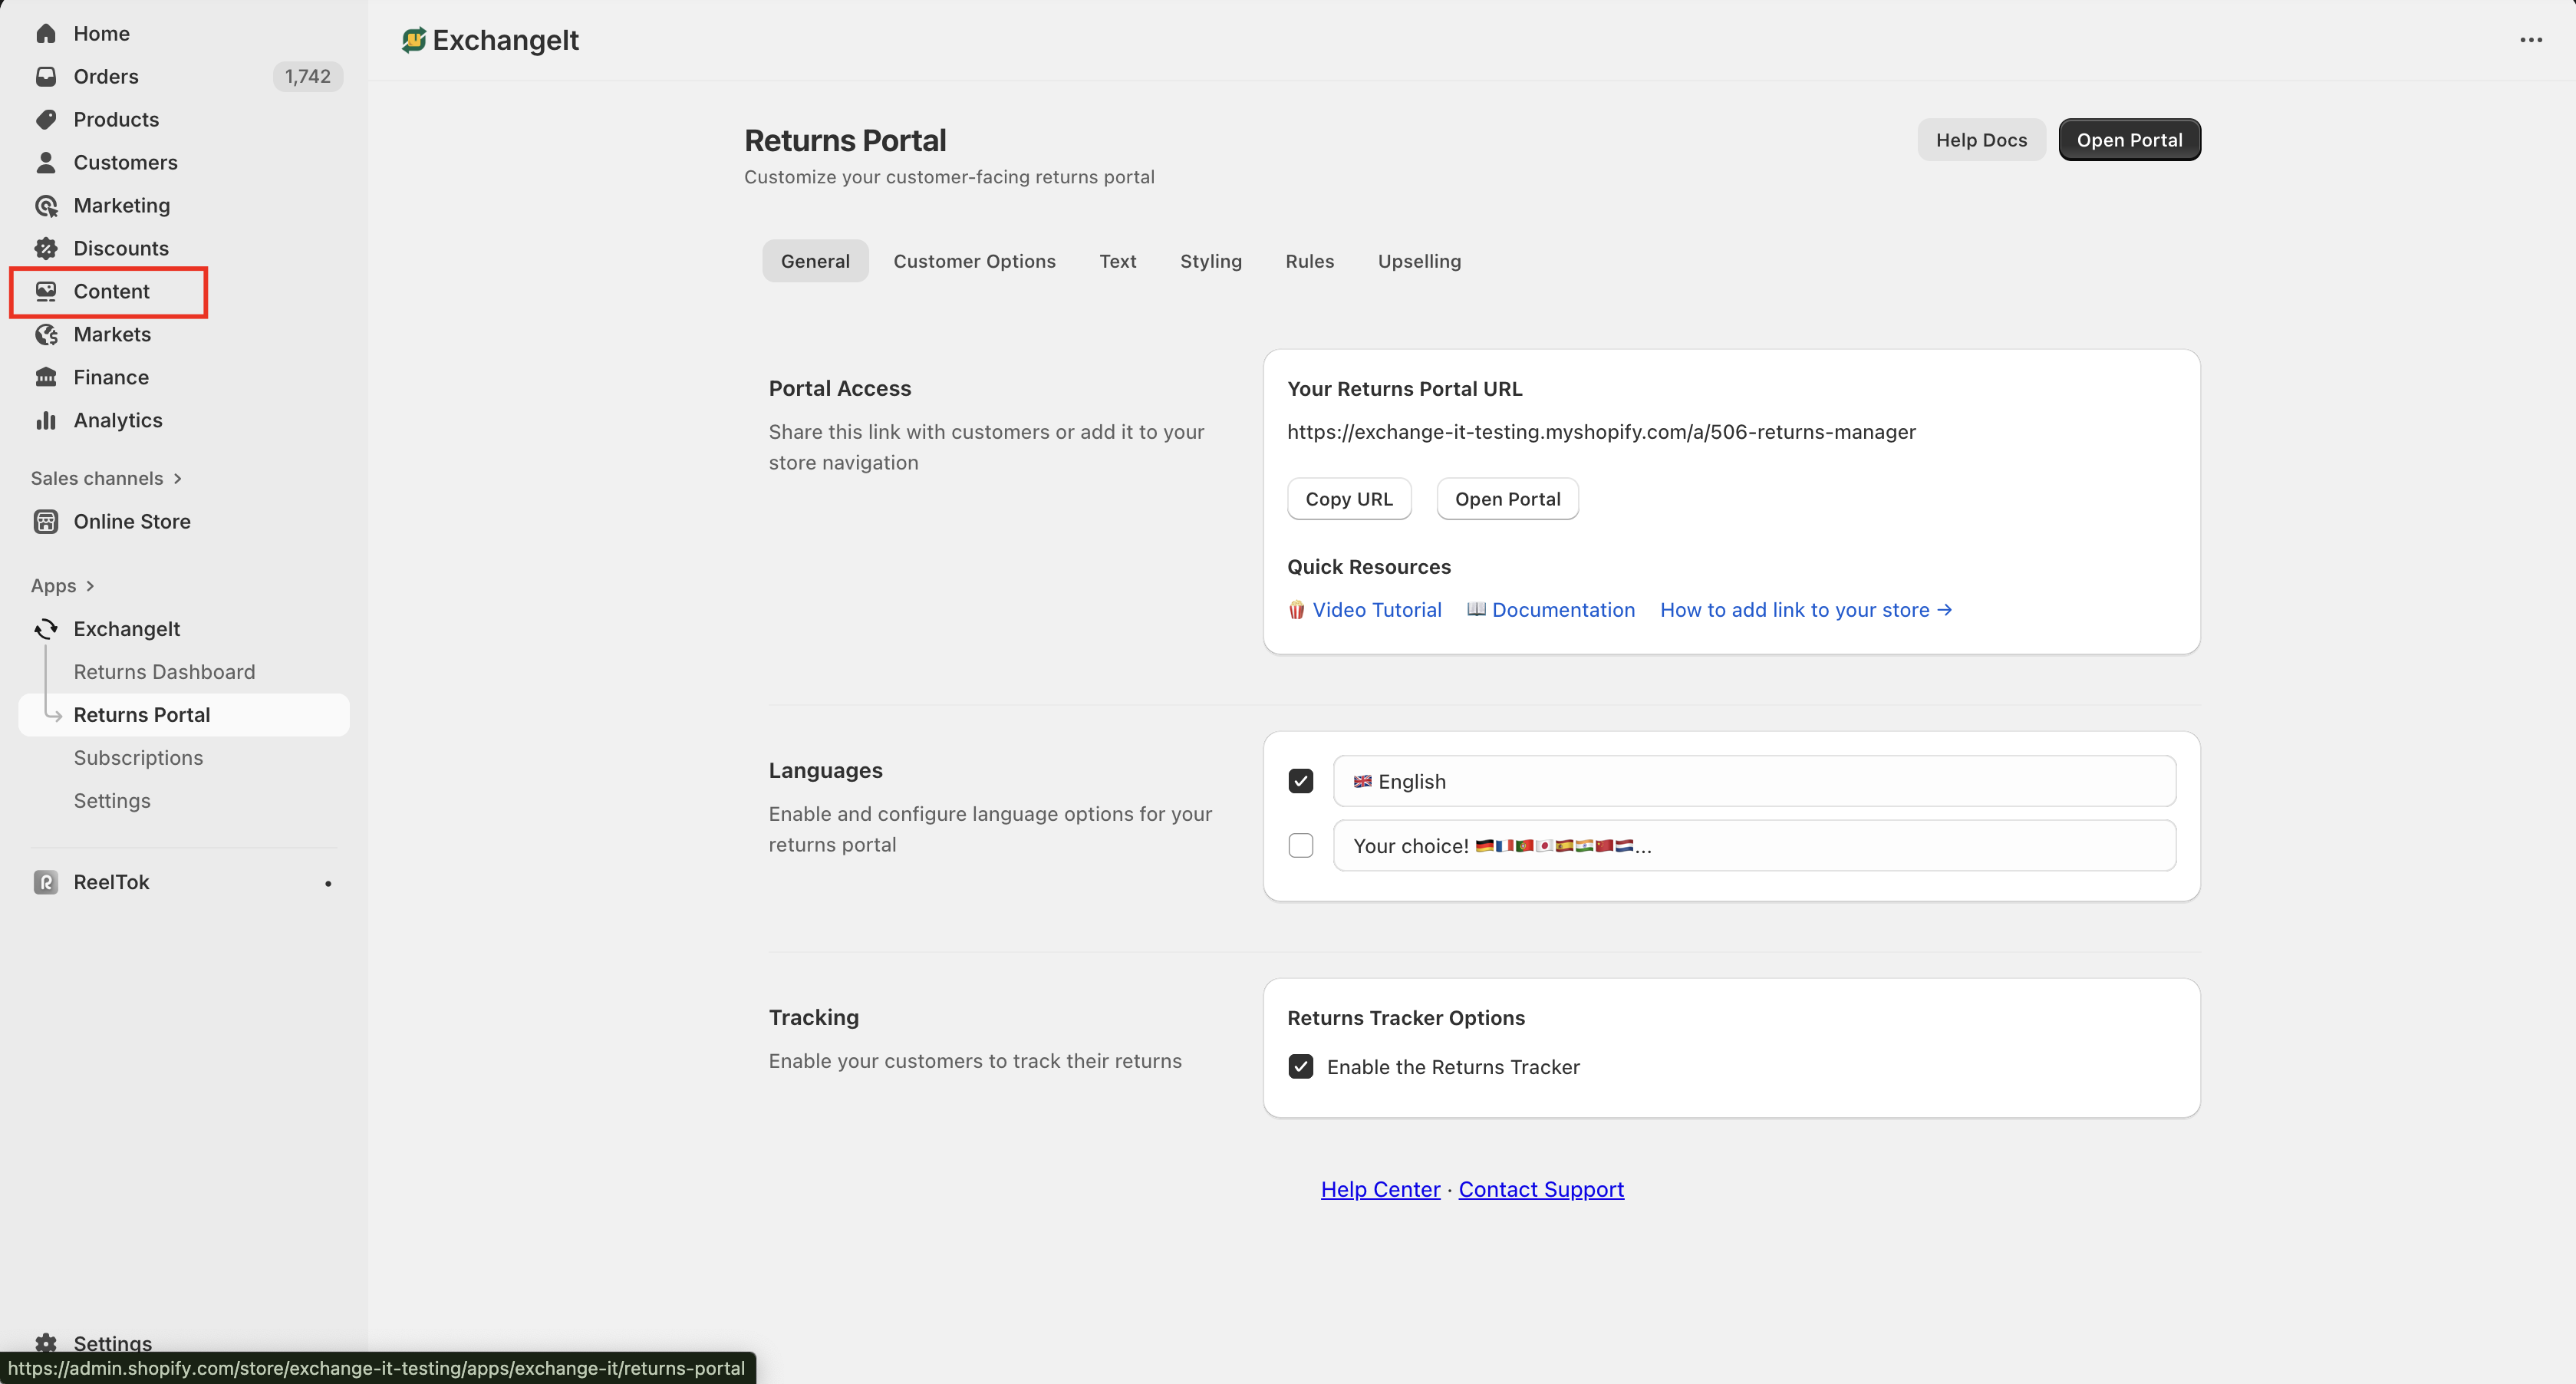2576x1384 pixels.
Task: Click the ReelTok app icon
Action: pyautogui.click(x=46, y=882)
